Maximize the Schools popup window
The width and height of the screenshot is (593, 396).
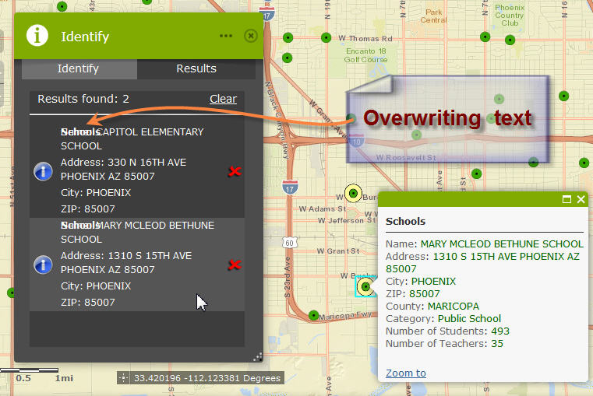(x=567, y=199)
